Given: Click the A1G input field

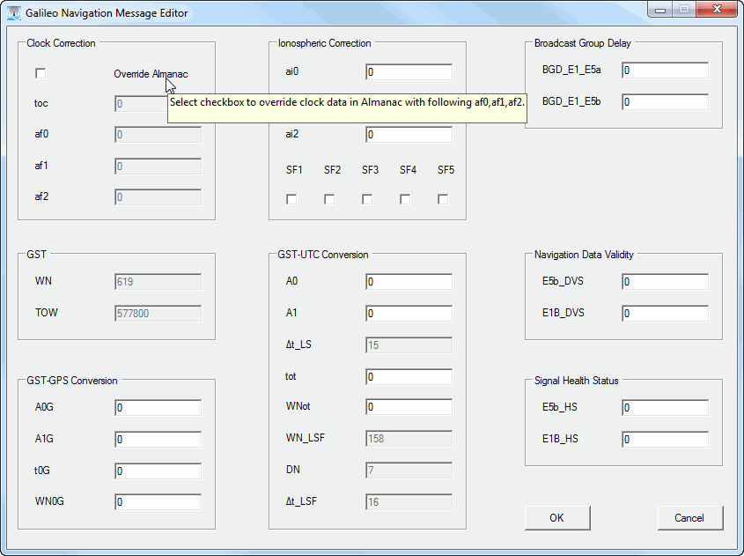Looking at the screenshot, I should [x=158, y=439].
